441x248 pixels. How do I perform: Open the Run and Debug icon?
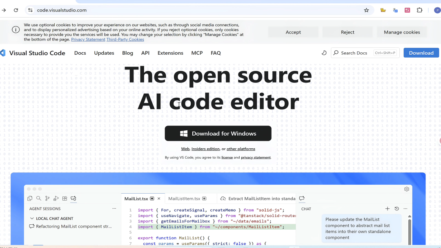tap(56, 199)
